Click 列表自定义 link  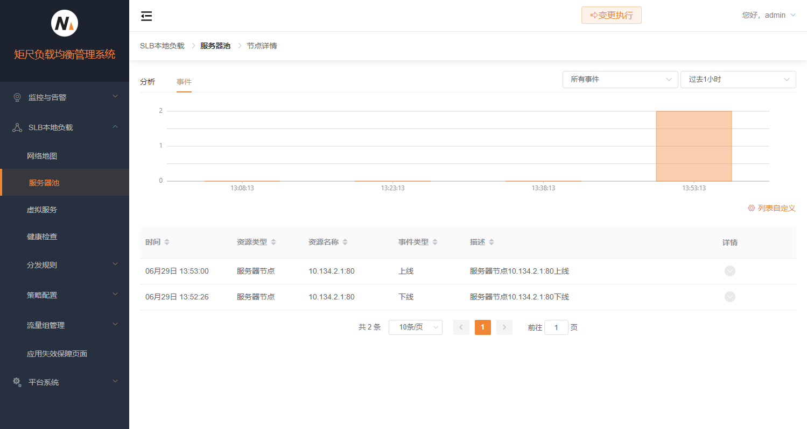771,208
